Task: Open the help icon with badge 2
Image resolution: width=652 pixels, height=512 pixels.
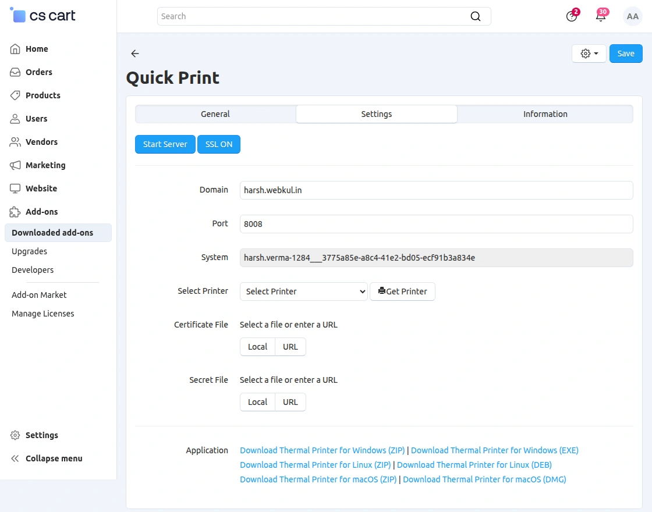Action: coord(572,16)
